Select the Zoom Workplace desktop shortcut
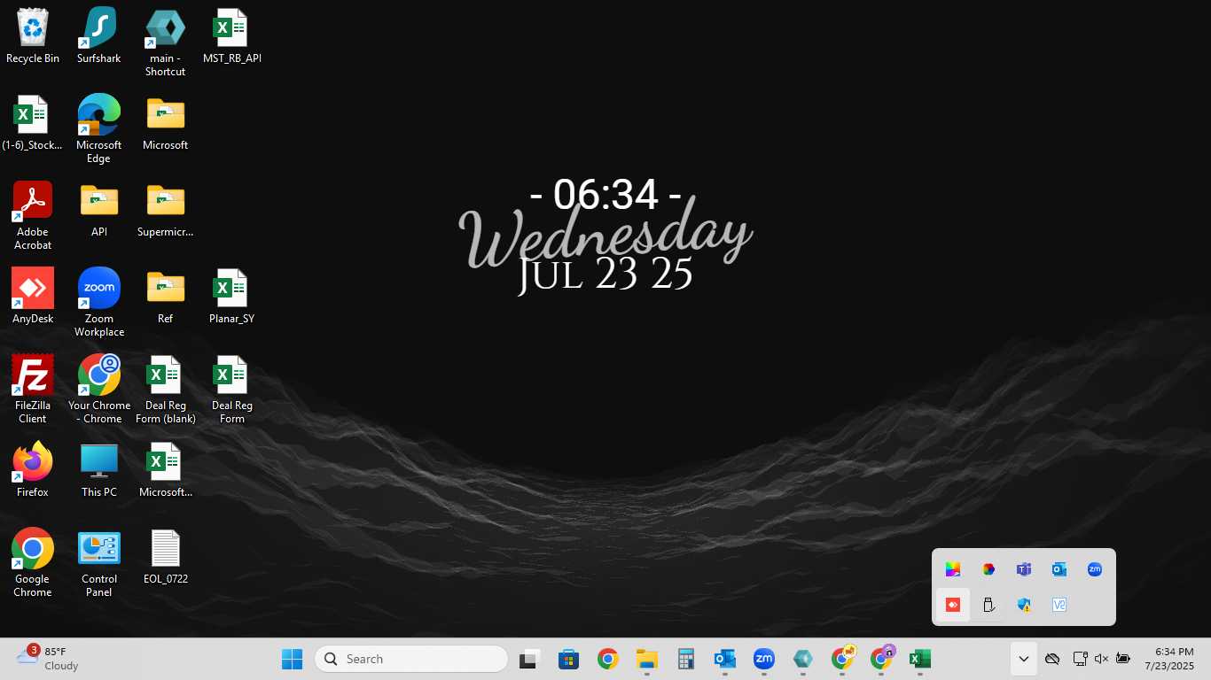 point(98,302)
